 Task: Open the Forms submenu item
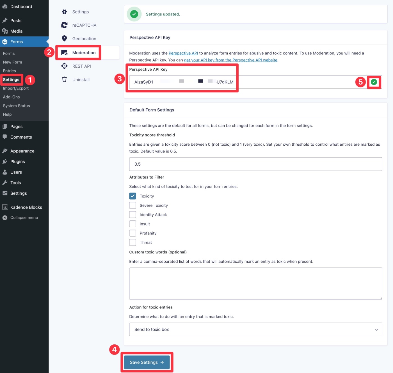pos(9,53)
